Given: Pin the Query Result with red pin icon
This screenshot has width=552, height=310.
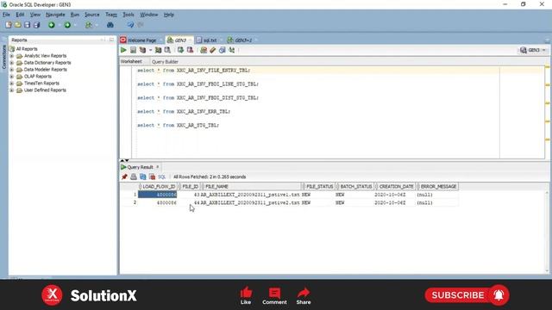Looking at the screenshot, I should pos(124,177).
